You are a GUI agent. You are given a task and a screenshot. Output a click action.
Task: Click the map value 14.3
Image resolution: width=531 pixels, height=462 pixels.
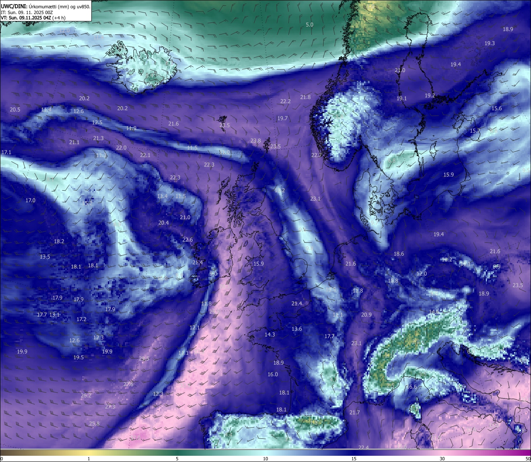coord(270,334)
